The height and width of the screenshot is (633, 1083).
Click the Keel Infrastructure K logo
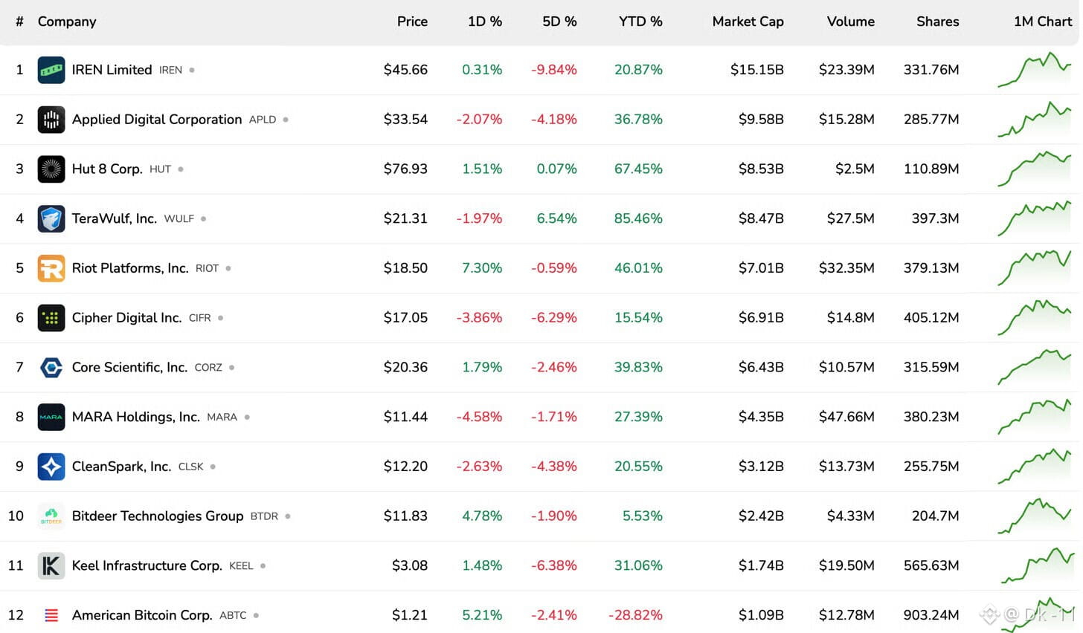pos(51,565)
